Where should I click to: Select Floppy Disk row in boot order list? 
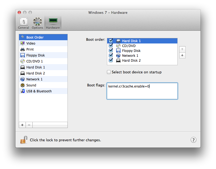point(142,51)
